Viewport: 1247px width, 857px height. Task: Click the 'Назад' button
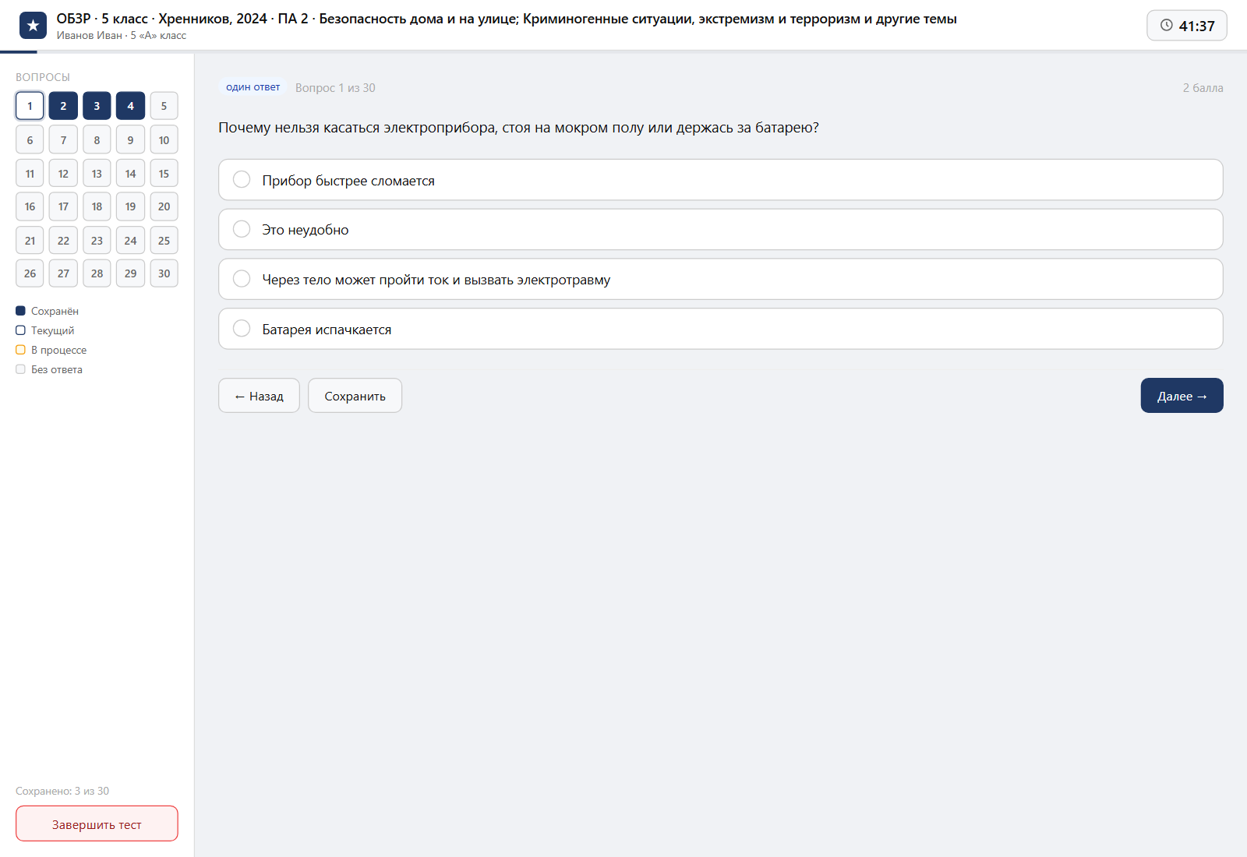(x=259, y=396)
